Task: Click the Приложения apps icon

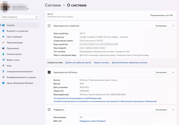Action: 3,48
